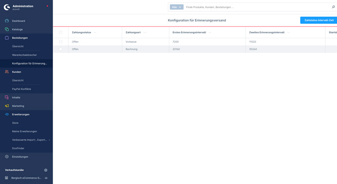Screen dimensions: 337x184
Task: Click the Kataloge icon
Action: tap(7, 29)
